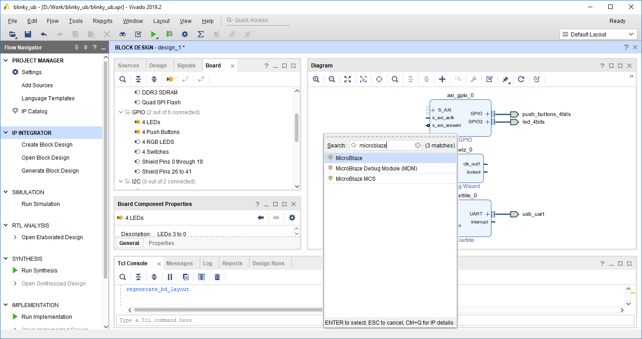This screenshot has width=642, height=339.
Task: Click the Save icon in main toolbar
Action: click(28, 34)
